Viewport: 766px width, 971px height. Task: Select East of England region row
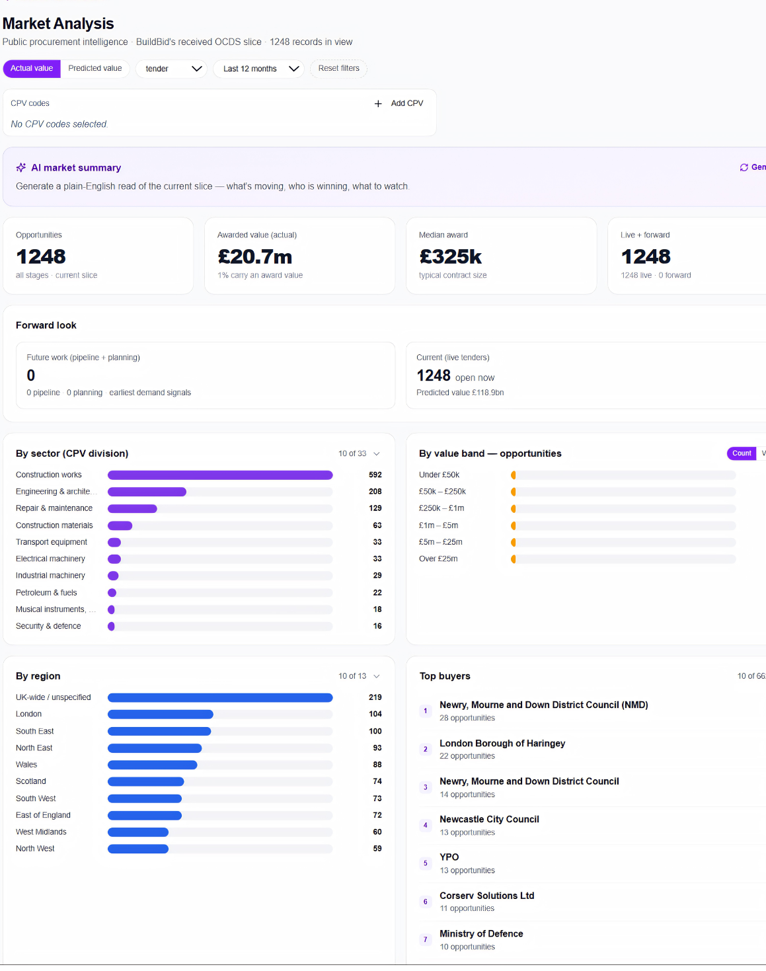pyautogui.click(x=199, y=816)
